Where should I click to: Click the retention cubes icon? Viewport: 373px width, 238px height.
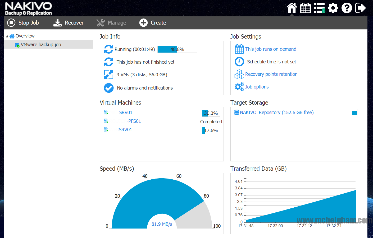point(239,74)
